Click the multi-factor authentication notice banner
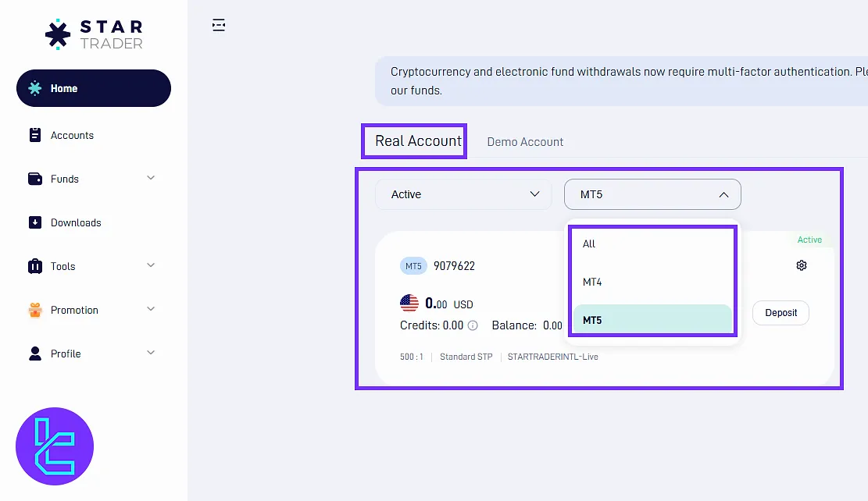Screen dimensions: 868x501 pyautogui.click(x=621, y=80)
